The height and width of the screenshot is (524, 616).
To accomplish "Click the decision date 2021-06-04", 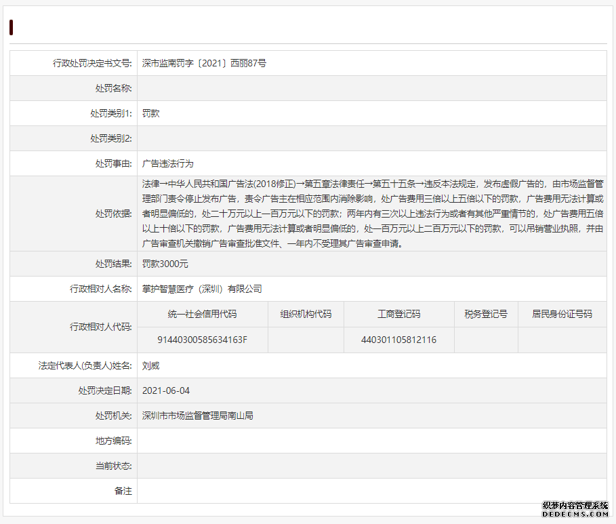I will (x=166, y=390).
